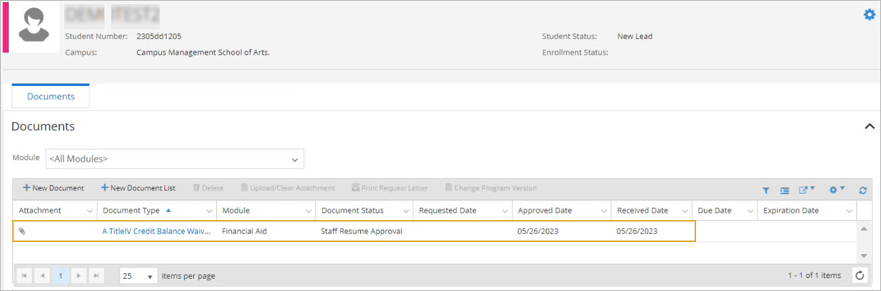Open the grid settings gear dropdown
The height and width of the screenshot is (291, 881).
tap(837, 190)
